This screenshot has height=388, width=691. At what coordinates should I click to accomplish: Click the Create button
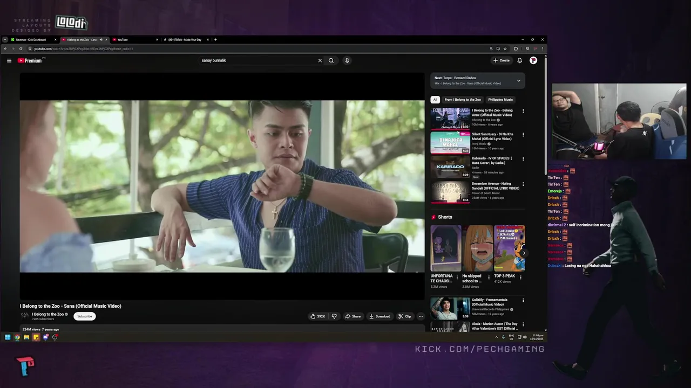point(502,60)
